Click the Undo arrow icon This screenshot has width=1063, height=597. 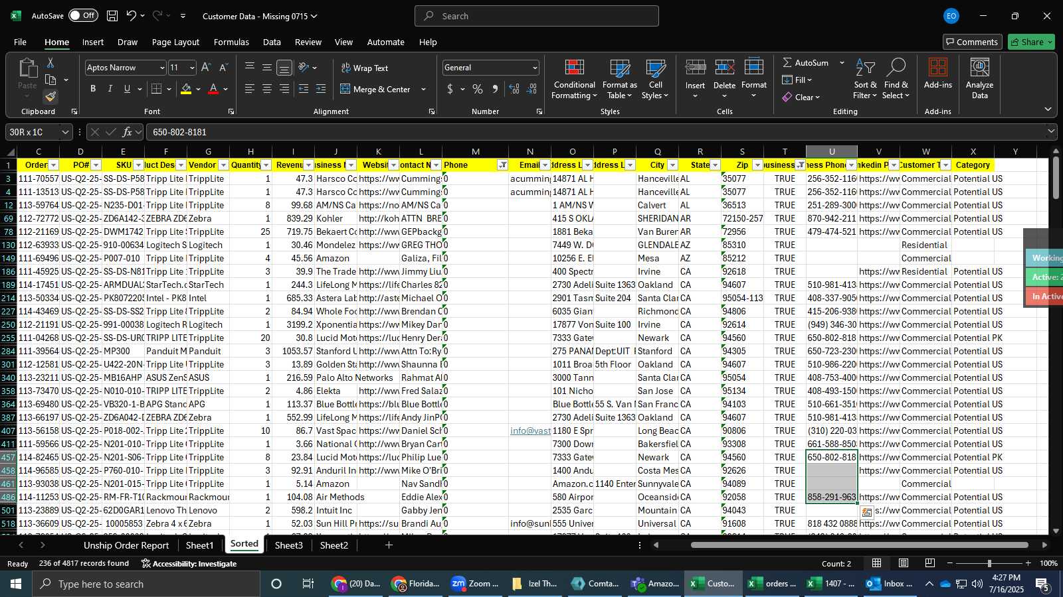click(x=132, y=16)
